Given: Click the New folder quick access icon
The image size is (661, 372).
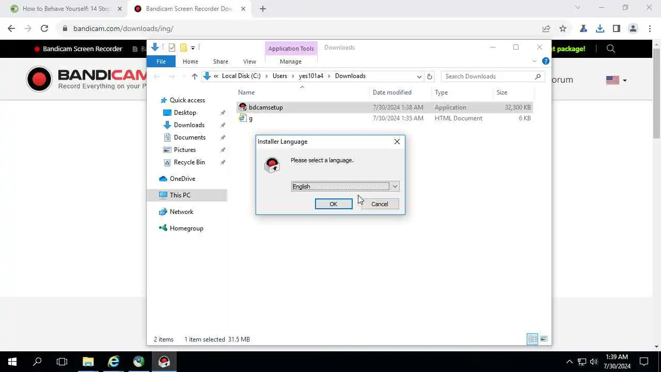Looking at the screenshot, I should [x=183, y=48].
